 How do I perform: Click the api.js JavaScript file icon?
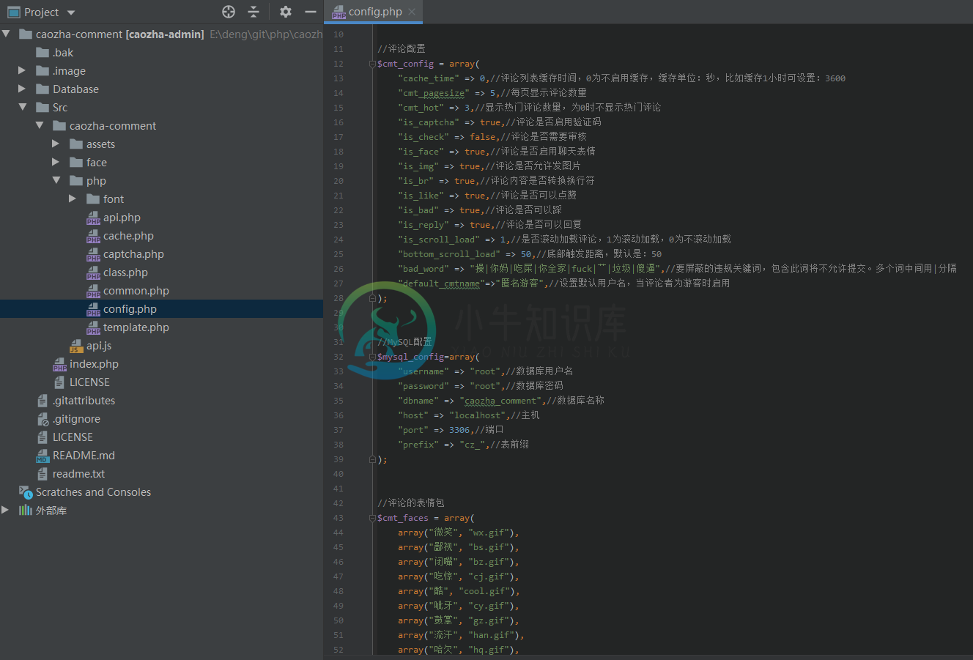pos(76,346)
